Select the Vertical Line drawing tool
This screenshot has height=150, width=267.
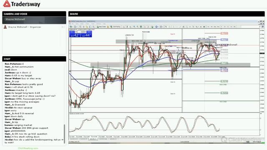click(x=174, y=27)
